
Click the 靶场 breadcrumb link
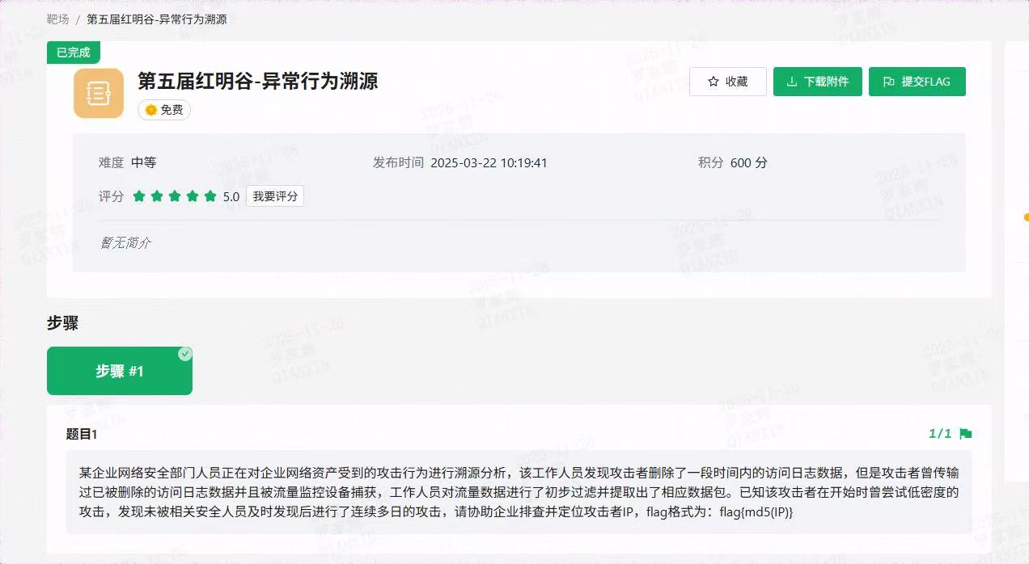coord(57,19)
